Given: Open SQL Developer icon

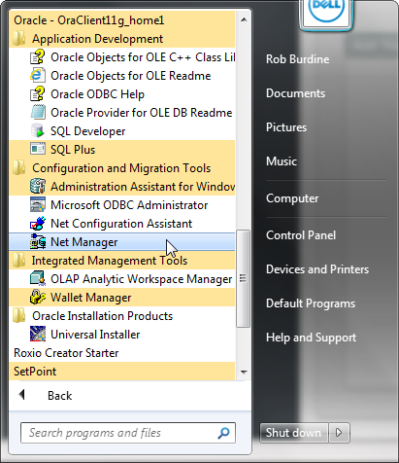Looking at the screenshot, I should click(38, 131).
